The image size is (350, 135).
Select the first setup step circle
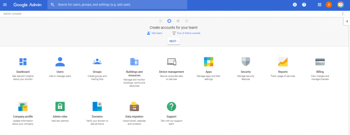[161, 21]
